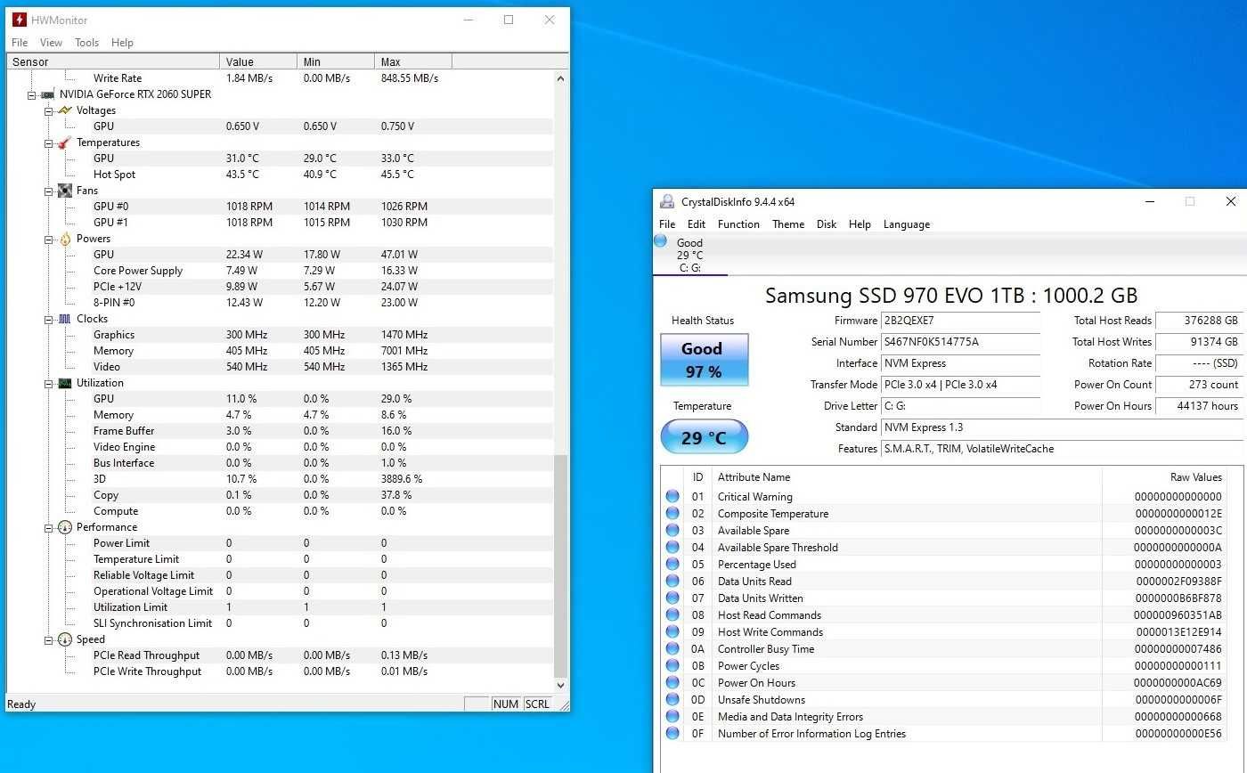Screen dimensions: 1247x773
Task: Collapse the Speed tree node
Action: 50,639
